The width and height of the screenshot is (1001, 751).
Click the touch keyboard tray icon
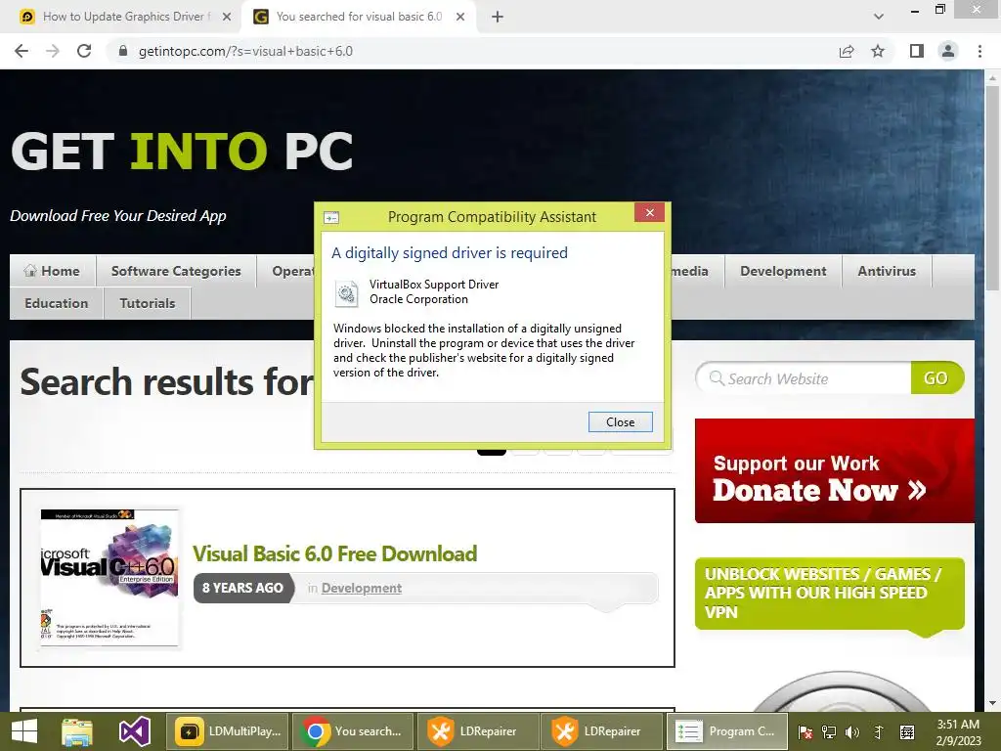tap(907, 732)
